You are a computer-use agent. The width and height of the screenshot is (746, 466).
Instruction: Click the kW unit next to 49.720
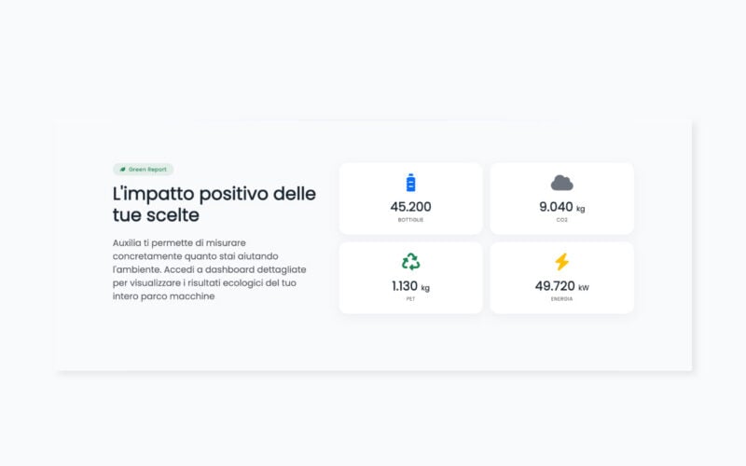coord(584,288)
